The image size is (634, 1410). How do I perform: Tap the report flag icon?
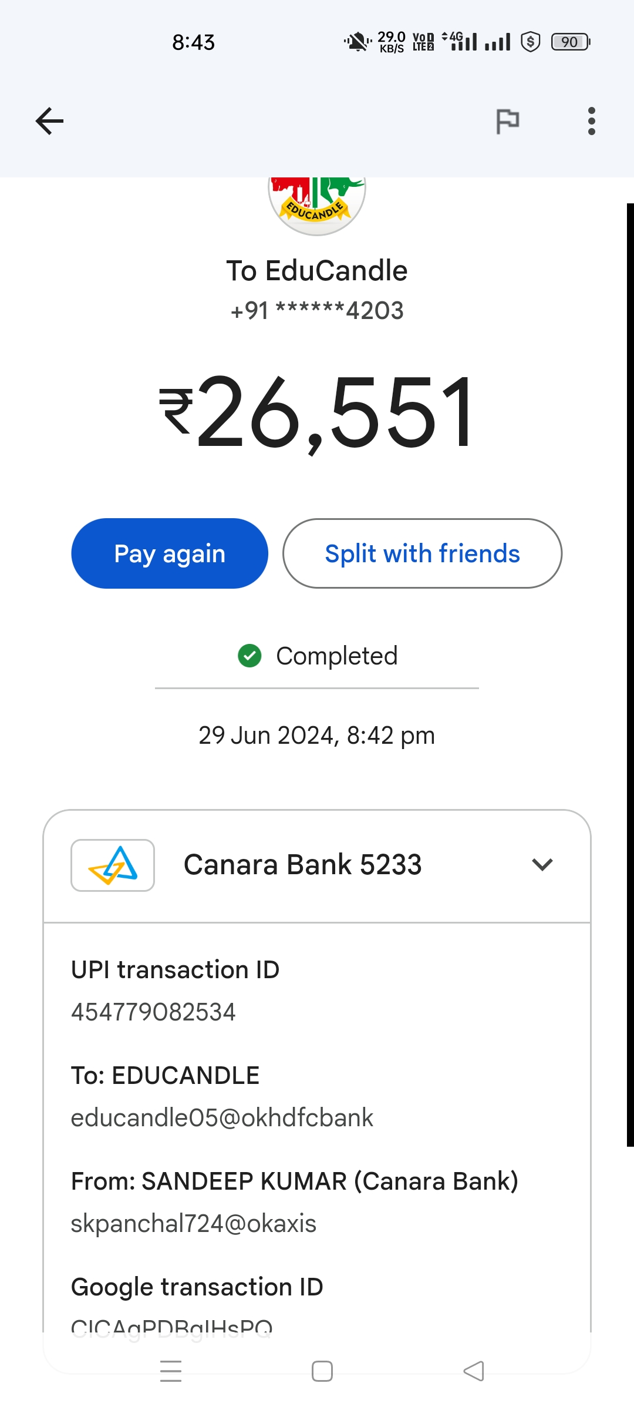click(508, 122)
